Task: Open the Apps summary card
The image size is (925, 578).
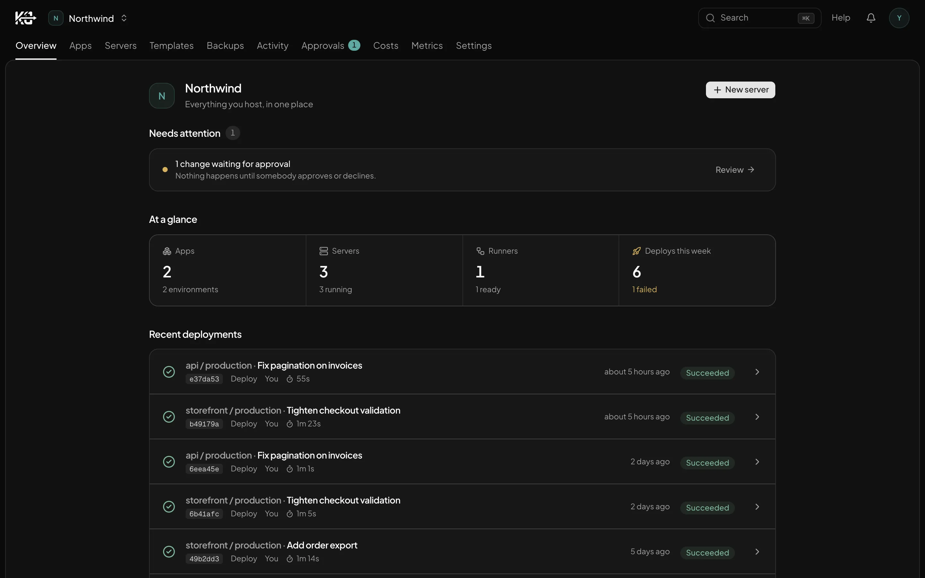Action: point(228,270)
